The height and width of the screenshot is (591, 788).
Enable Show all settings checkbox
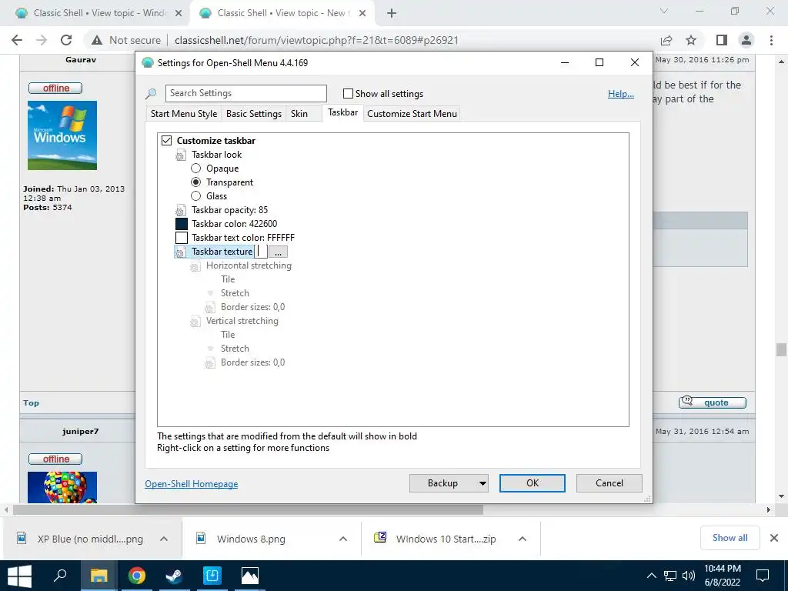[348, 93]
